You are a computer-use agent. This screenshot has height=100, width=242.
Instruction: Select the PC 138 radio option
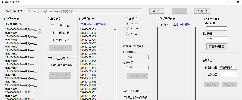pyautogui.click(x=127, y=24)
